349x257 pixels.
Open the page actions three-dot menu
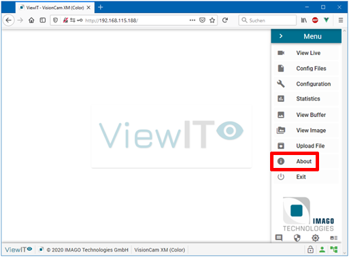193,20
